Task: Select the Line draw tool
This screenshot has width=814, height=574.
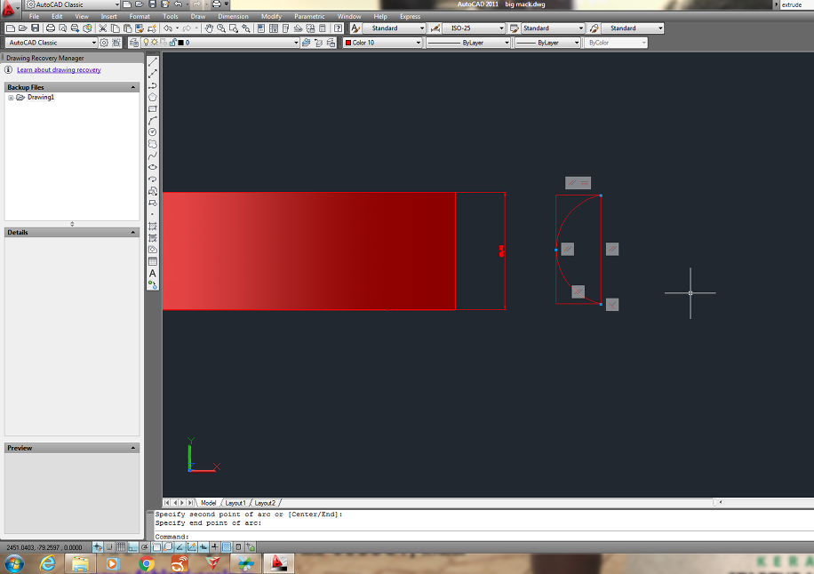Action: coord(153,62)
